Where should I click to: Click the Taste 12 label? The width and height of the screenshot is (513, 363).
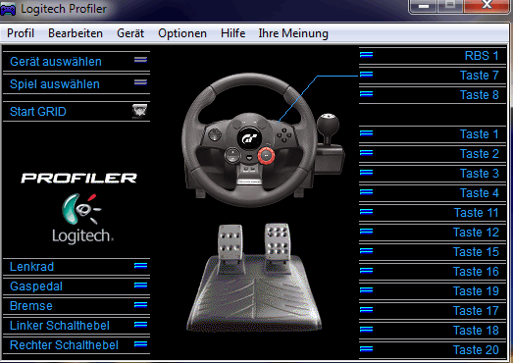coord(476,233)
